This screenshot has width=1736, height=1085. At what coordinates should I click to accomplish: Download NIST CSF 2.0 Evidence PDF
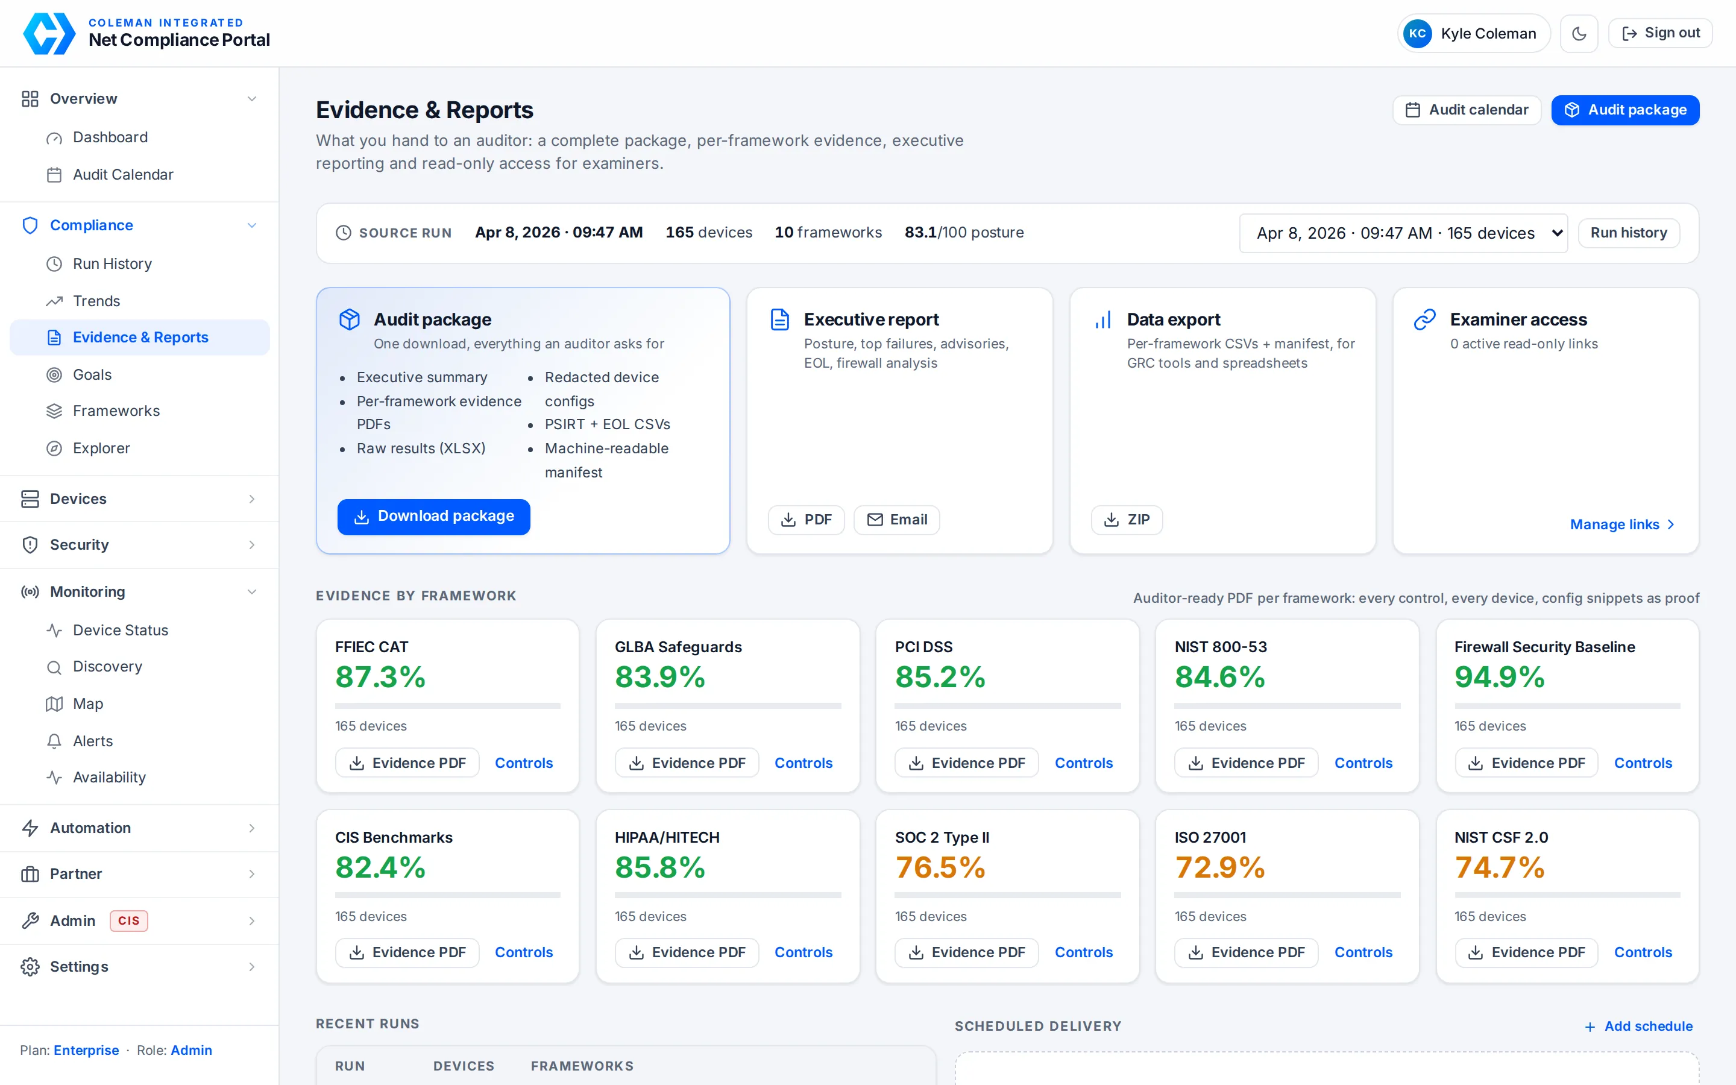click(x=1526, y=953)
